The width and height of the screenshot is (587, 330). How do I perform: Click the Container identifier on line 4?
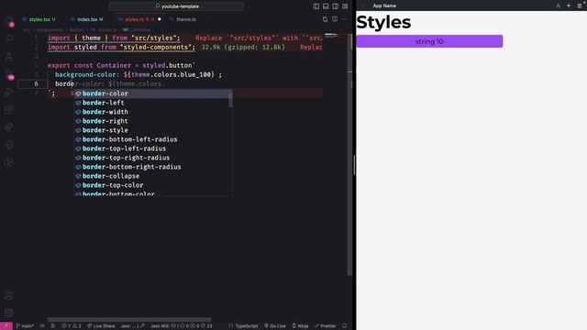pyautogui.click(x=114, y=65)
